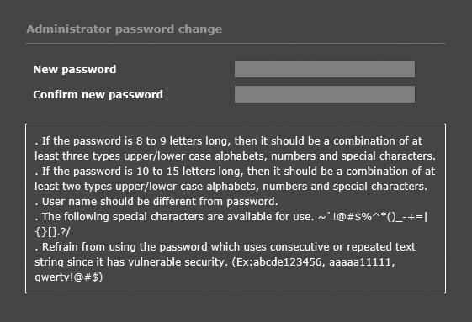The width and height of the screenshot is (472, 322).
Task: Click the 8 to 9 letters rule line
Action: pyautogui.click(x=229, y=141)
